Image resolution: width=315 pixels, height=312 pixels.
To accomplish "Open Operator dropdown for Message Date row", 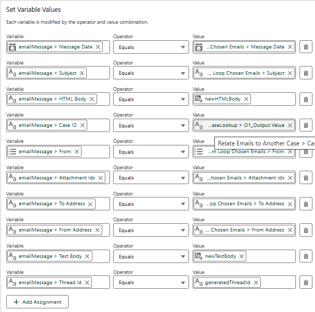I will (x=151, y=47).
